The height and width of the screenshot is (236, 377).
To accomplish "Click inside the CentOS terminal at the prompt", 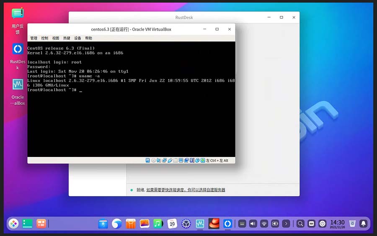I will tap(81, 90).
